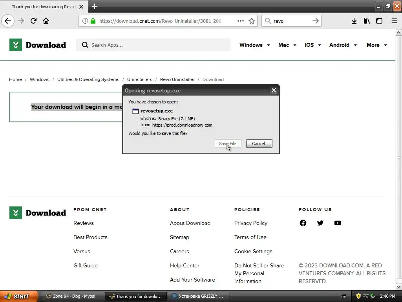Toggle the sidebar view icon
This screenshot has height=302, width=402.
379,21
